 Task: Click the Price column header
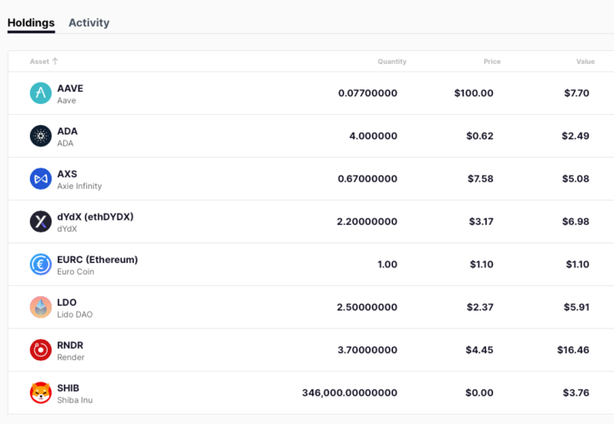[x=492, y=61]
